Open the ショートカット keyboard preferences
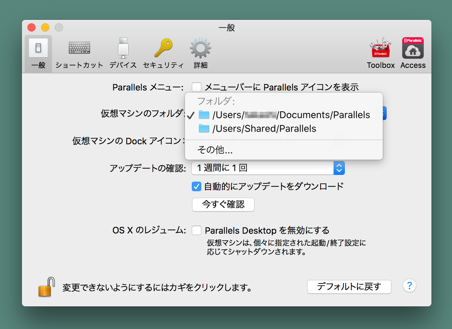Screen dimensions: 452x329 click(79, 53)
